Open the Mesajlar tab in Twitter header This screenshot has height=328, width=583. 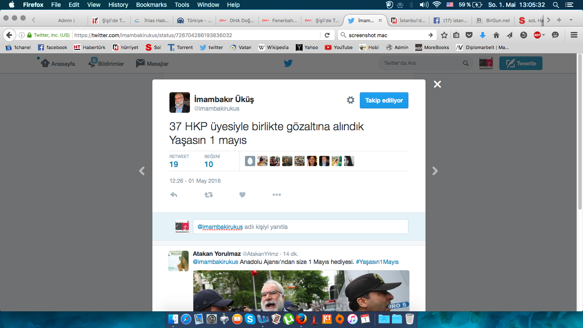tap(152, 64)
